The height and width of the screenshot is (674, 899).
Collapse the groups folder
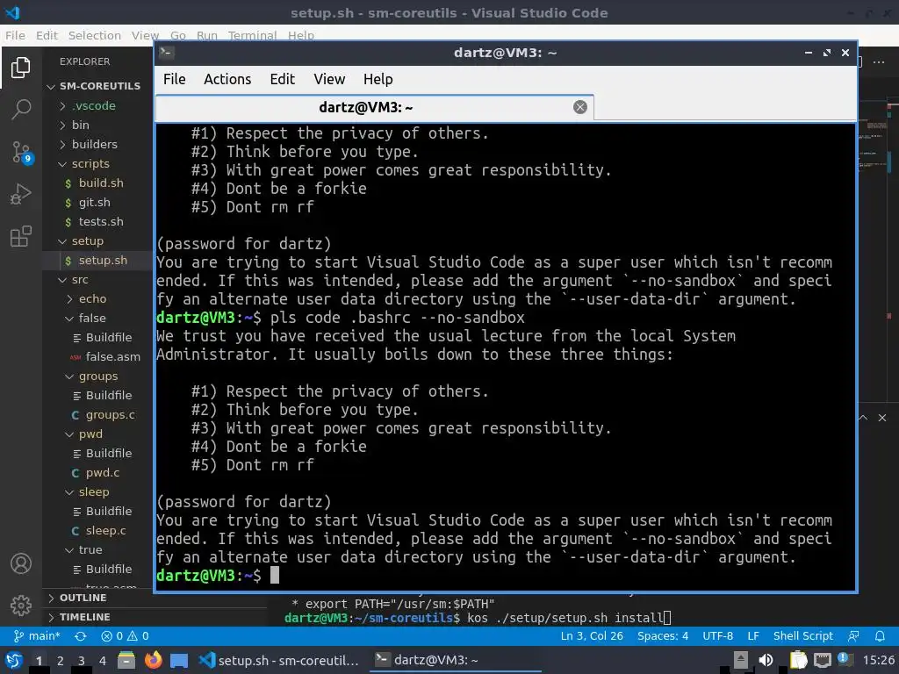(98, 376)
